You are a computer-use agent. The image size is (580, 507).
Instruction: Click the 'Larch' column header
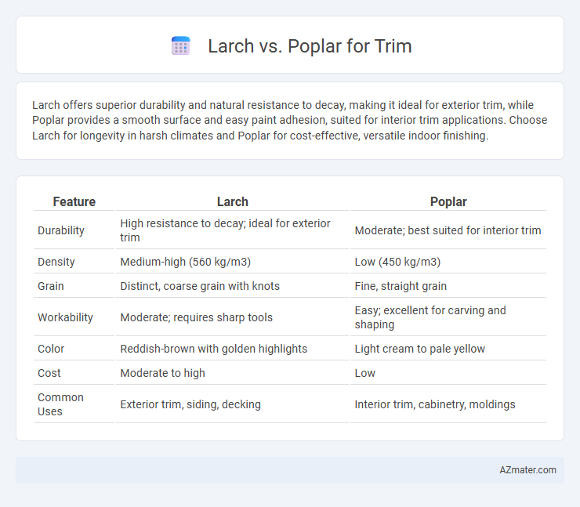tap(232, 201)
